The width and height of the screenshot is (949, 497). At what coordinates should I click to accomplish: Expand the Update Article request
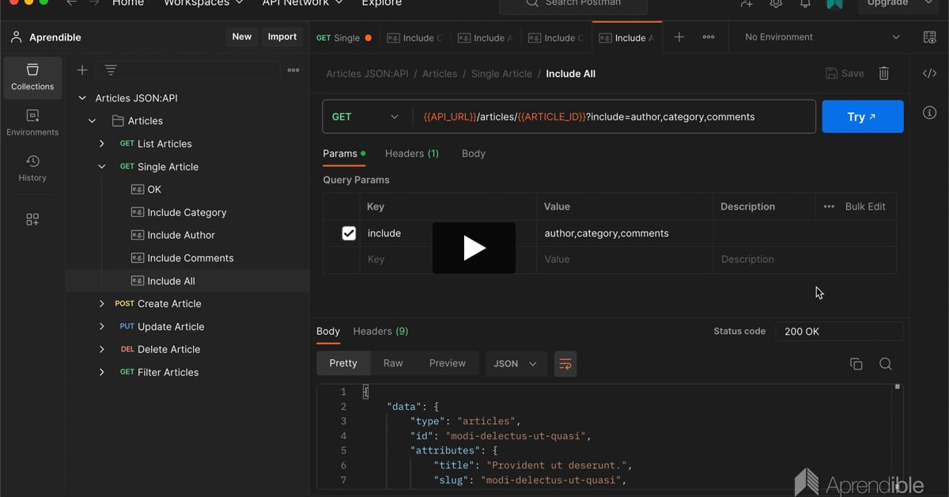(x=101, y=327)
